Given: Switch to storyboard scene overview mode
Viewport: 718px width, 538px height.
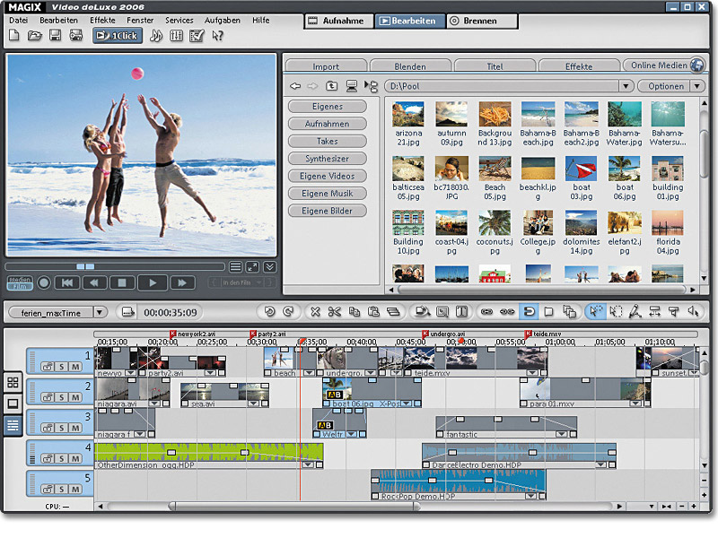Looking at the screenshot, I should 13,383.
